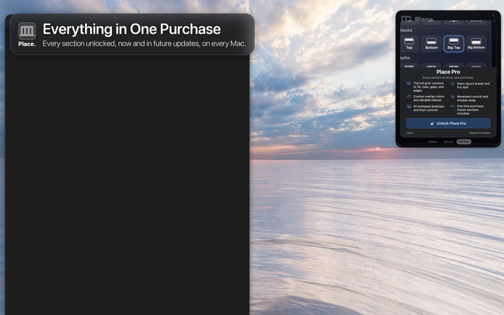Click "All animated desktops and their controls" text
This screenshot has height=315, width=504.
(x=429, y=108)
